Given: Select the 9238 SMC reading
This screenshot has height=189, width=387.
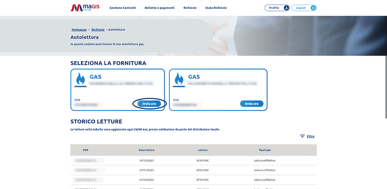Looking at the screenshot, I should tap(203, 160).
